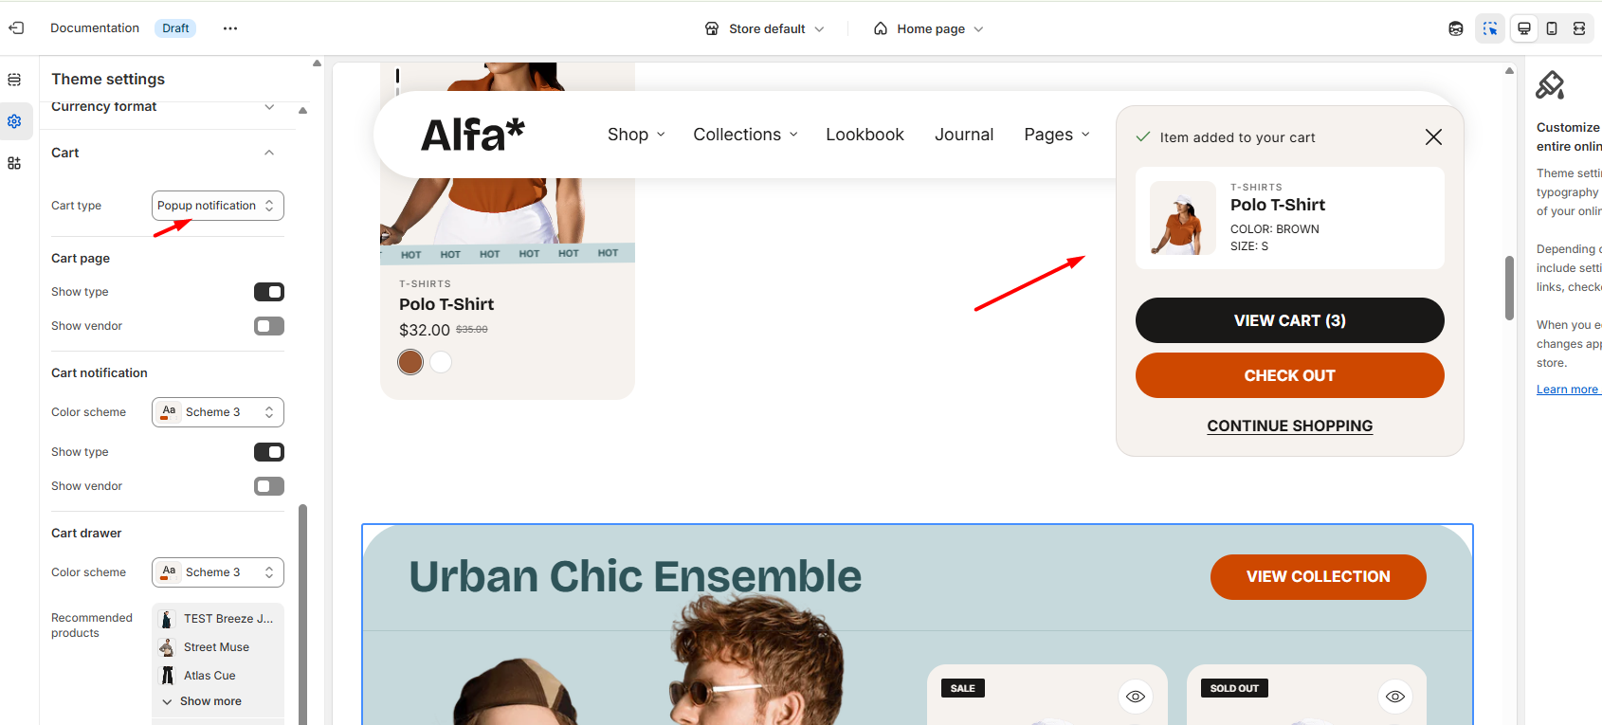This screenshot has width=1602, height=725.
Task: Open the Sections panel icon in sidebar
Action: (x=14, y=80)
